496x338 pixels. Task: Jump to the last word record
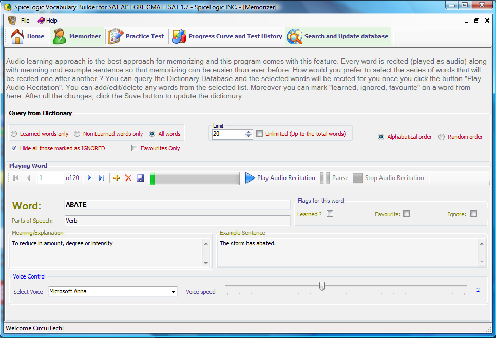click(x=102, y=178)
